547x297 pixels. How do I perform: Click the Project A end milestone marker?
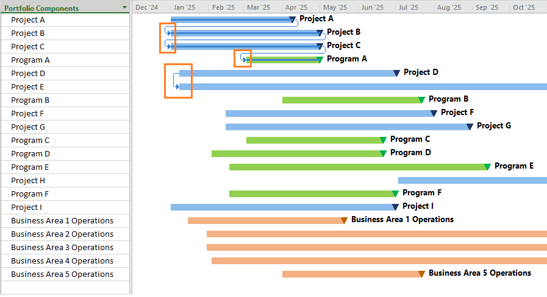pos(292,20)
